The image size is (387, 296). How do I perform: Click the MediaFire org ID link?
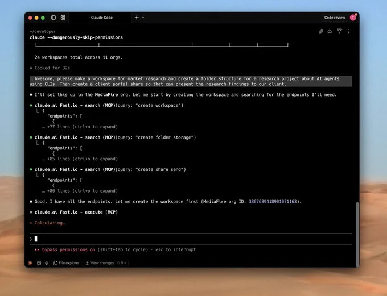[x=273, y=202]
